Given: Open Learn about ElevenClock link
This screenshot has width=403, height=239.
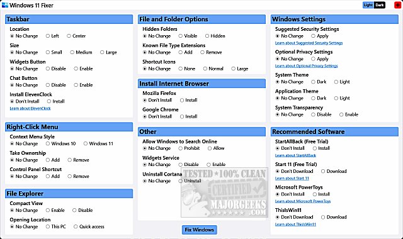Looking at the screenshot, I should pyautogui.click(x=30, y=108).
